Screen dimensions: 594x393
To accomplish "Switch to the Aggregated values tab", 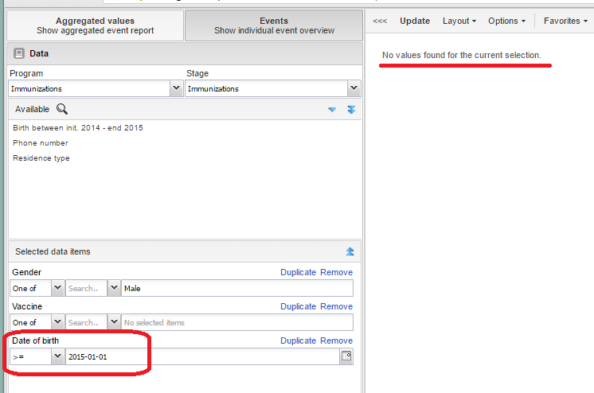I will 95,25.
